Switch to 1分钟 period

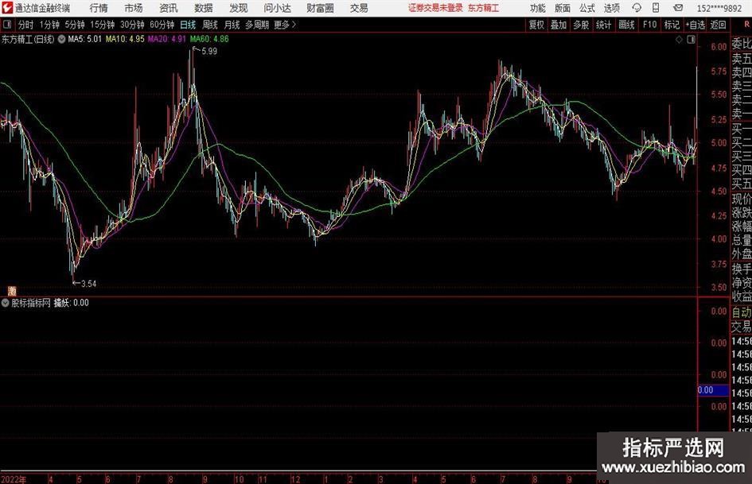point(49,25)
